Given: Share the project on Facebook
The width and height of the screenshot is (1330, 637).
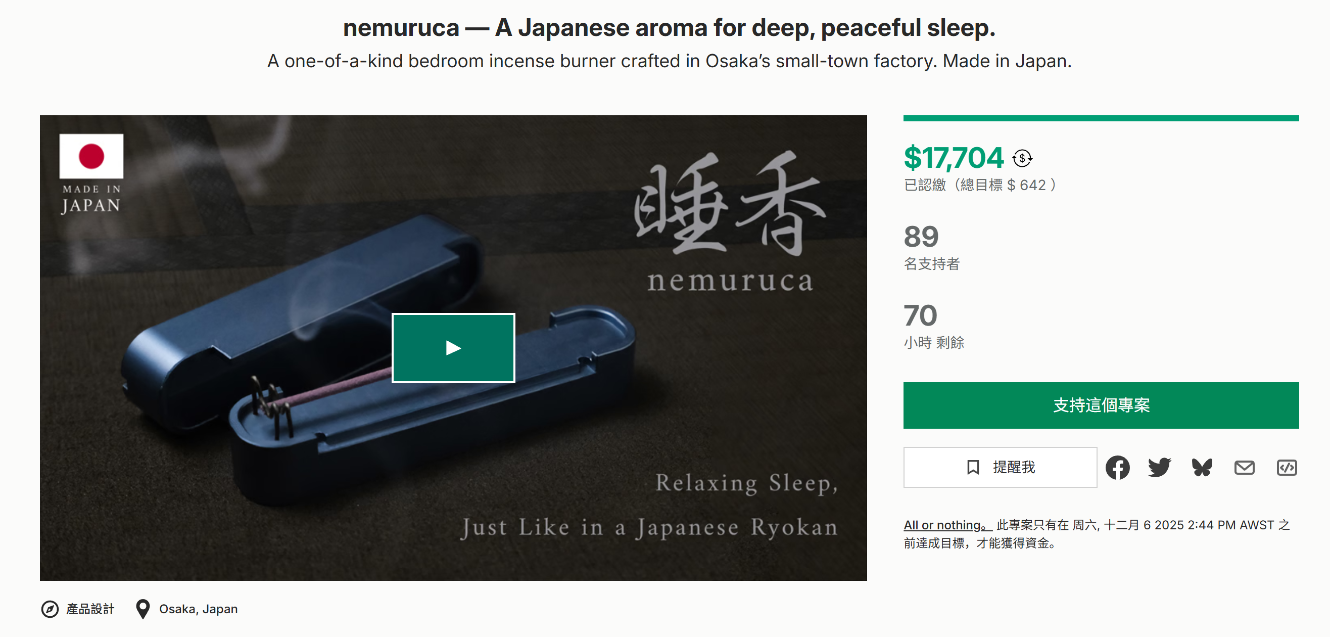Looking at the screenshot, I should [1117, 468].
